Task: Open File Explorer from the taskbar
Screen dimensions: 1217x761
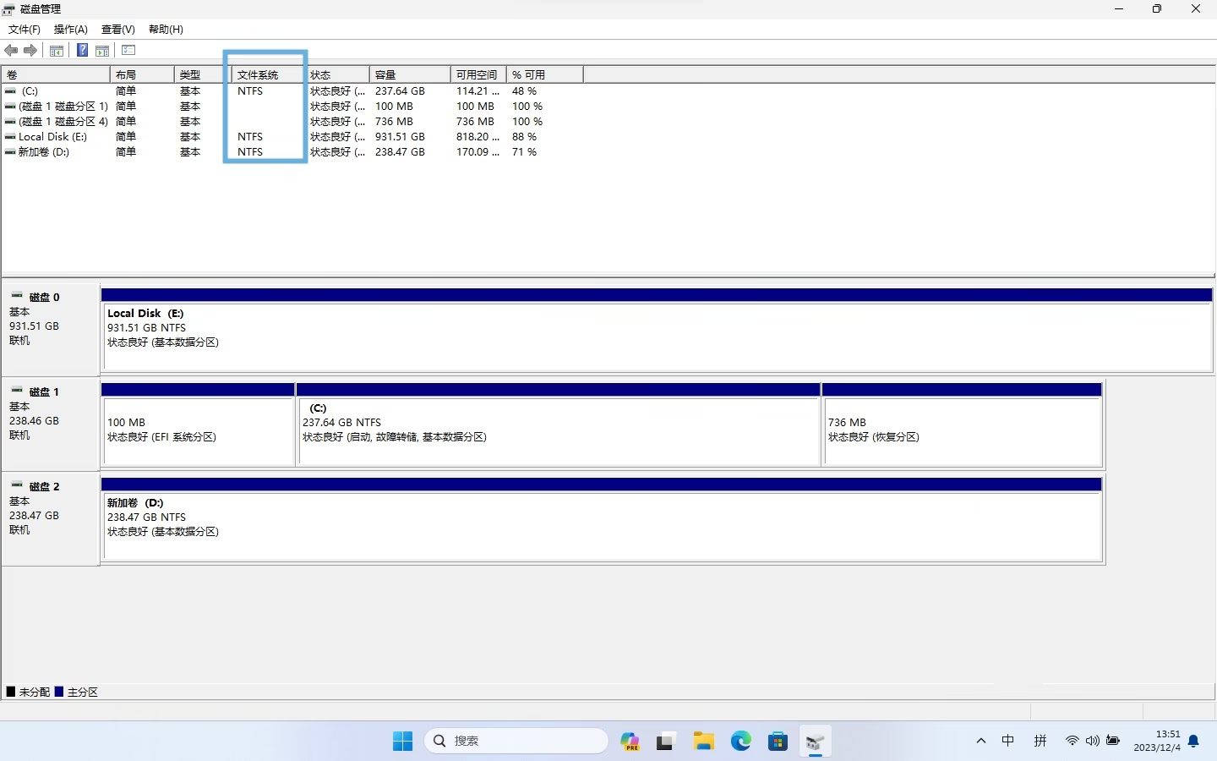Action: tap(703, 742)
